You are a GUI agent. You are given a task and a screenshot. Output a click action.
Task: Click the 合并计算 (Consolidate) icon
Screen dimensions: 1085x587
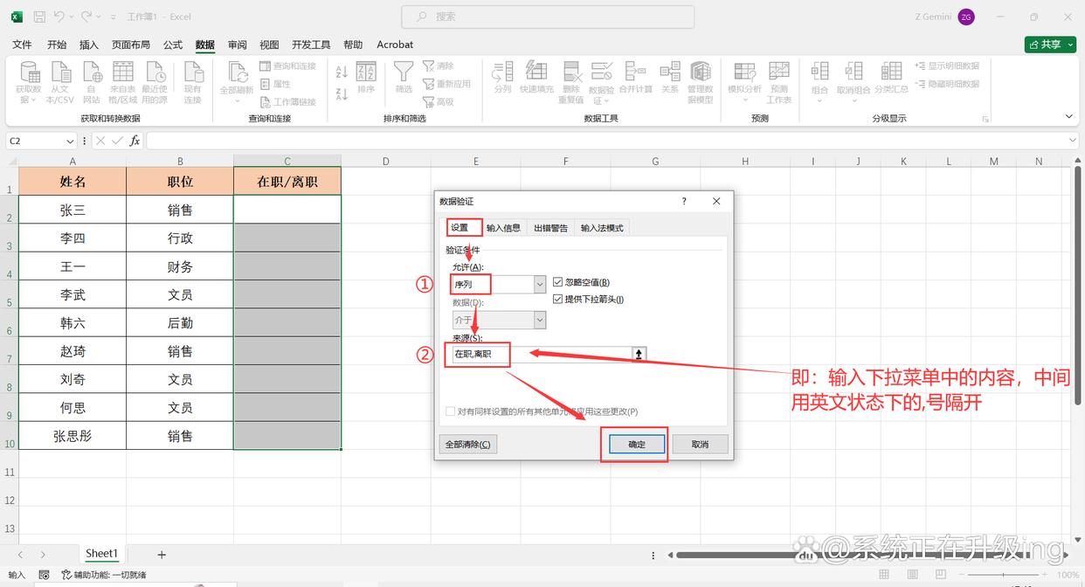635,73
